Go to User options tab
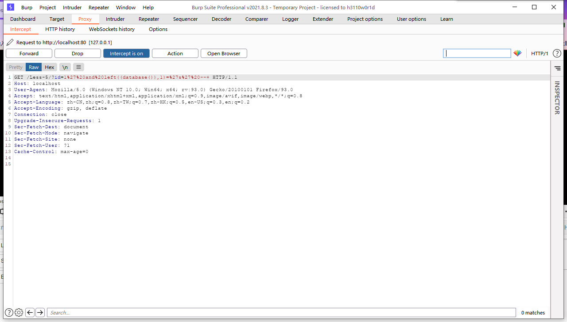This screenshot has height=322, width=567. click(412, 19)
